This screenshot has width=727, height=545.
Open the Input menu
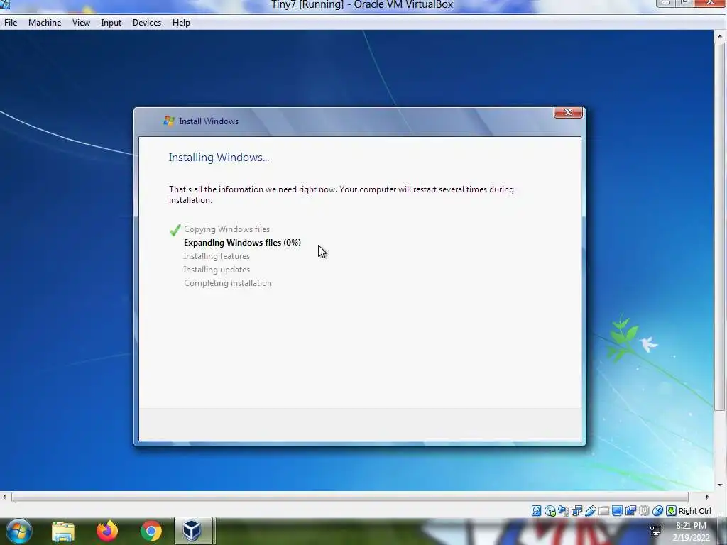111,23
